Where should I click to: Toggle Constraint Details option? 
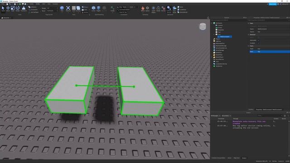coord(123,10)
